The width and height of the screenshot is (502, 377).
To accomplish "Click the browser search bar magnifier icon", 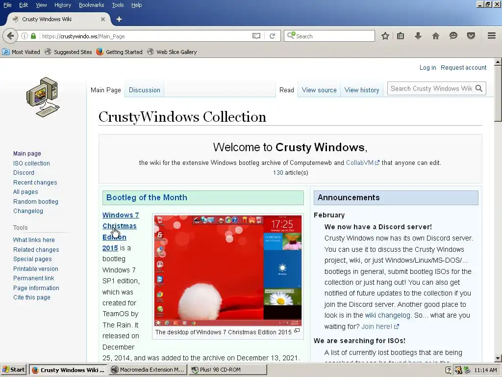I will tap(291, 35).
